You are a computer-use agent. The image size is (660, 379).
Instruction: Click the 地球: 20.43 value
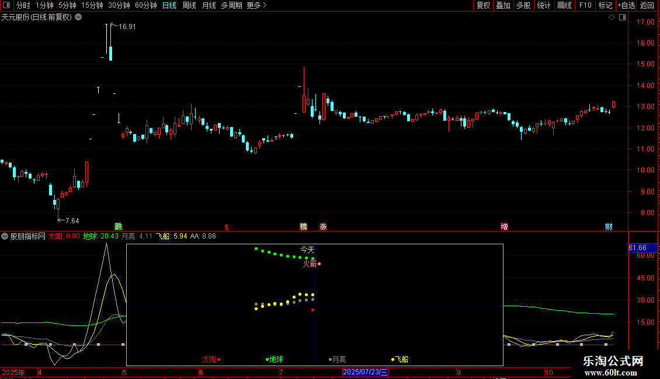pyautogui.click(x=100, y=236)
